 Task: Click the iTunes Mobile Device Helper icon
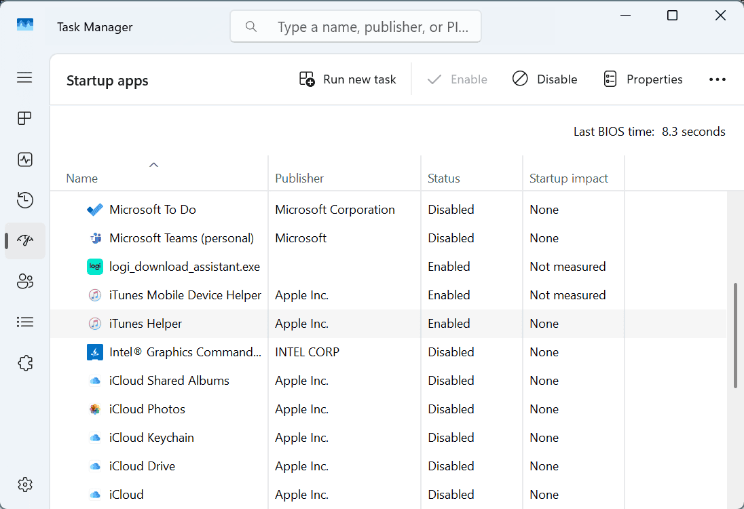pyautogui.click(x=95, y=295)
